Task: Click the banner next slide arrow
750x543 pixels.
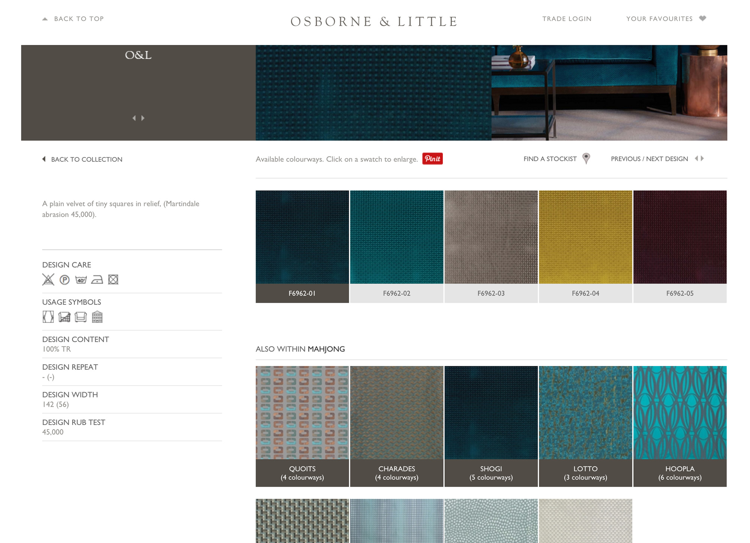Action: point(143,118)
